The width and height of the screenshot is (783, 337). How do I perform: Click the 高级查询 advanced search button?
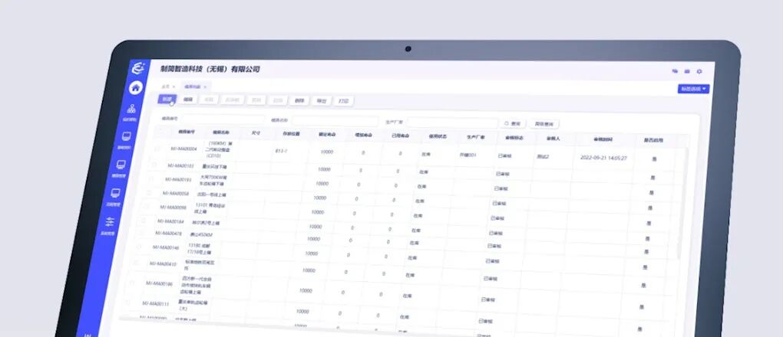pos(543,123)
